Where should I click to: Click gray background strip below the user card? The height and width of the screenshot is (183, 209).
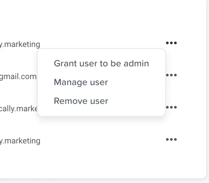[101, 181]
